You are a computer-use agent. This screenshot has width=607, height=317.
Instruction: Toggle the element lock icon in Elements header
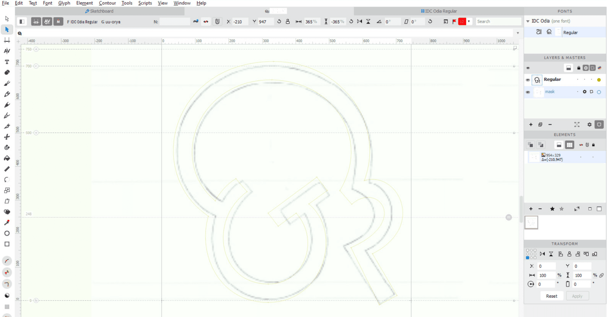[593, 145]
